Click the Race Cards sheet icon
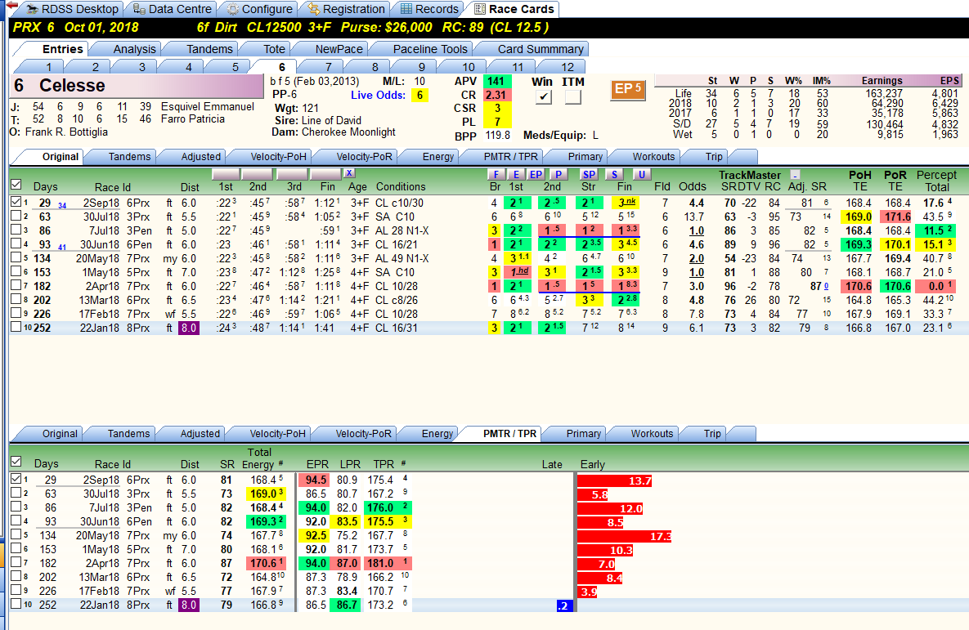The height and width of the screenshot is (630, 969). [x=479, y=9]
